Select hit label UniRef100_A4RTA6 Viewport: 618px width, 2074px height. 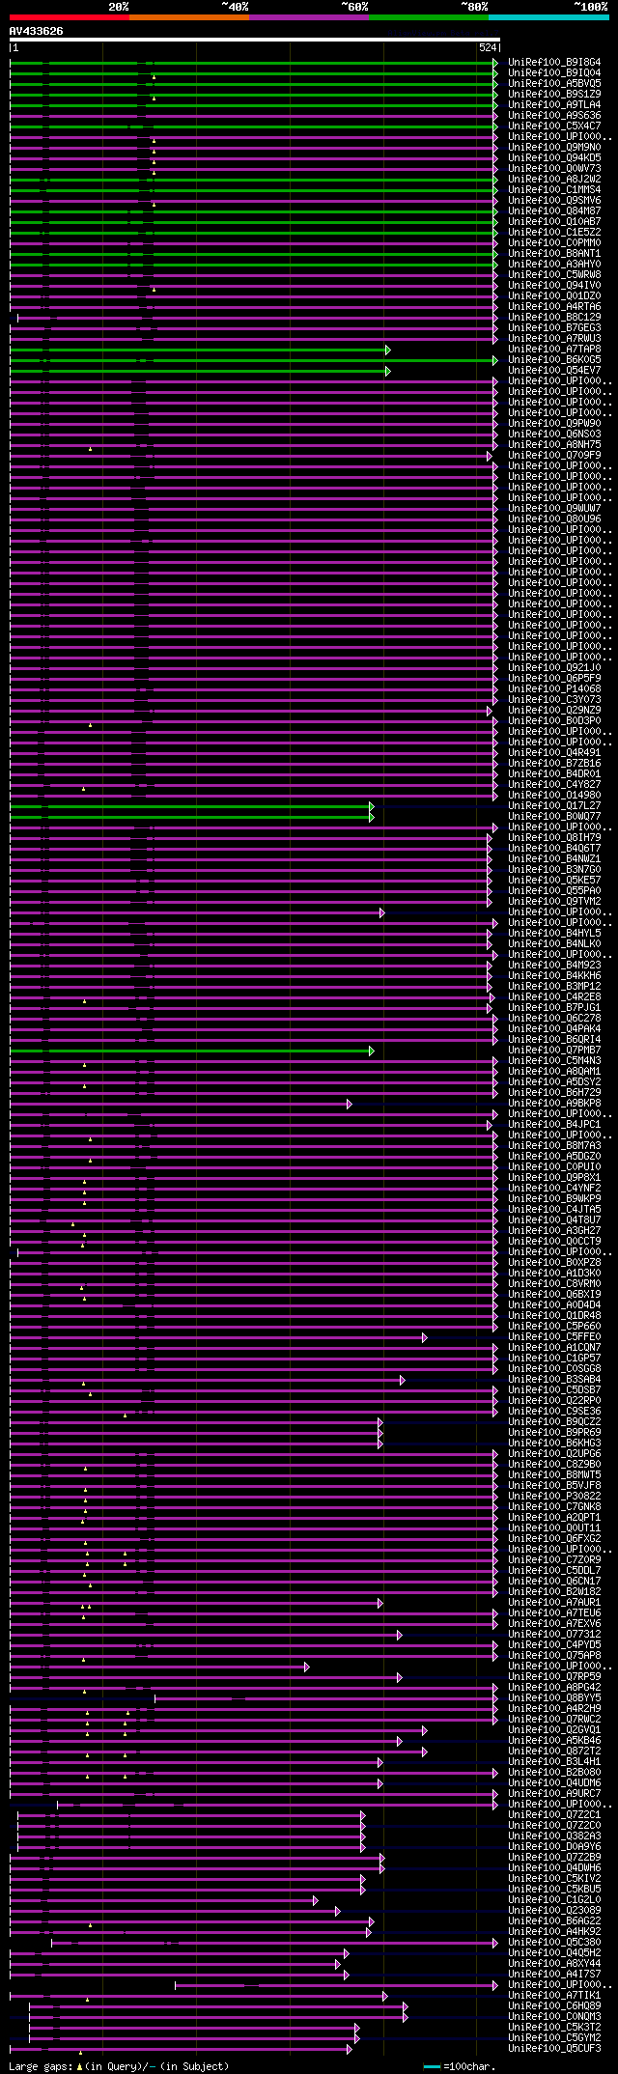(x=554, y=306)
